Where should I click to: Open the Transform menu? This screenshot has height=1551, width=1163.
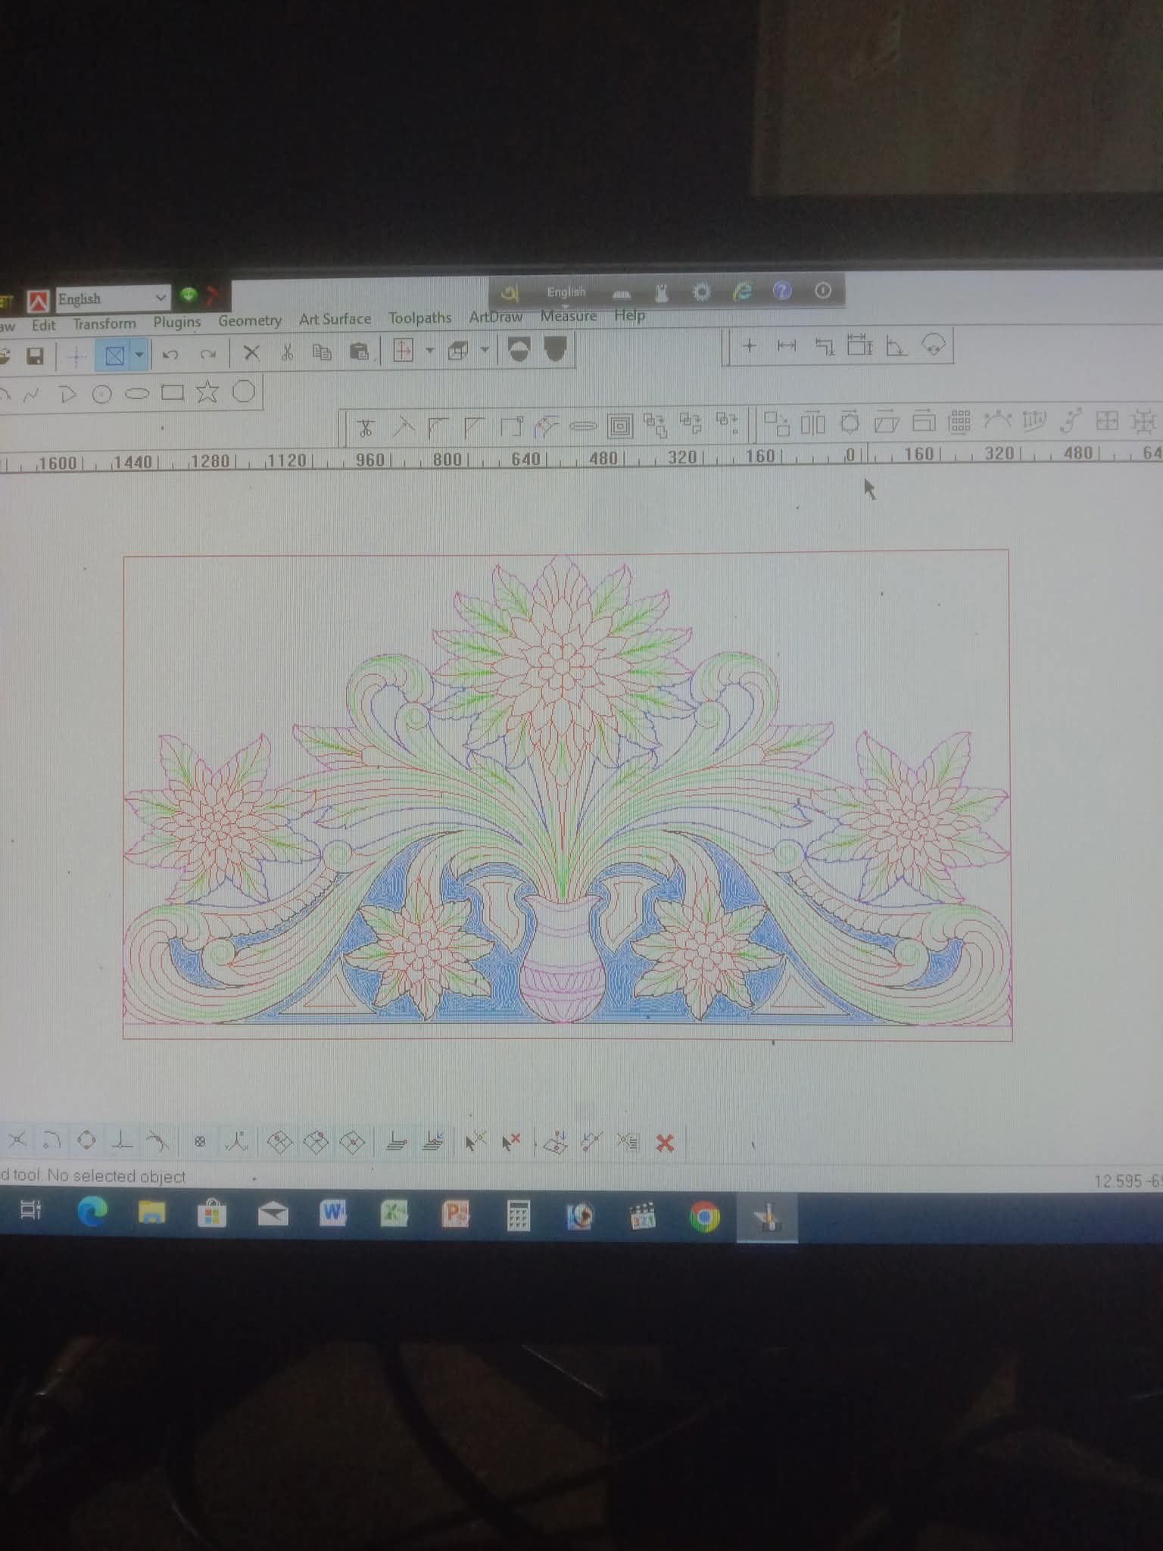(104, 324)
